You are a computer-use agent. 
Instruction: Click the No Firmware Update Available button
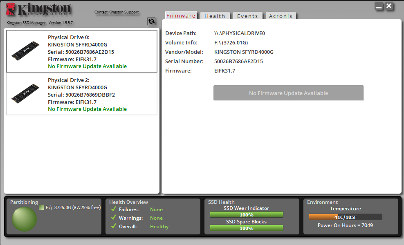click(x=288, y=93)
